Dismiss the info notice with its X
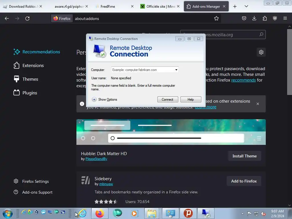Image resolution: width=292 pixels, height=219 pixels. coord(258,104)
